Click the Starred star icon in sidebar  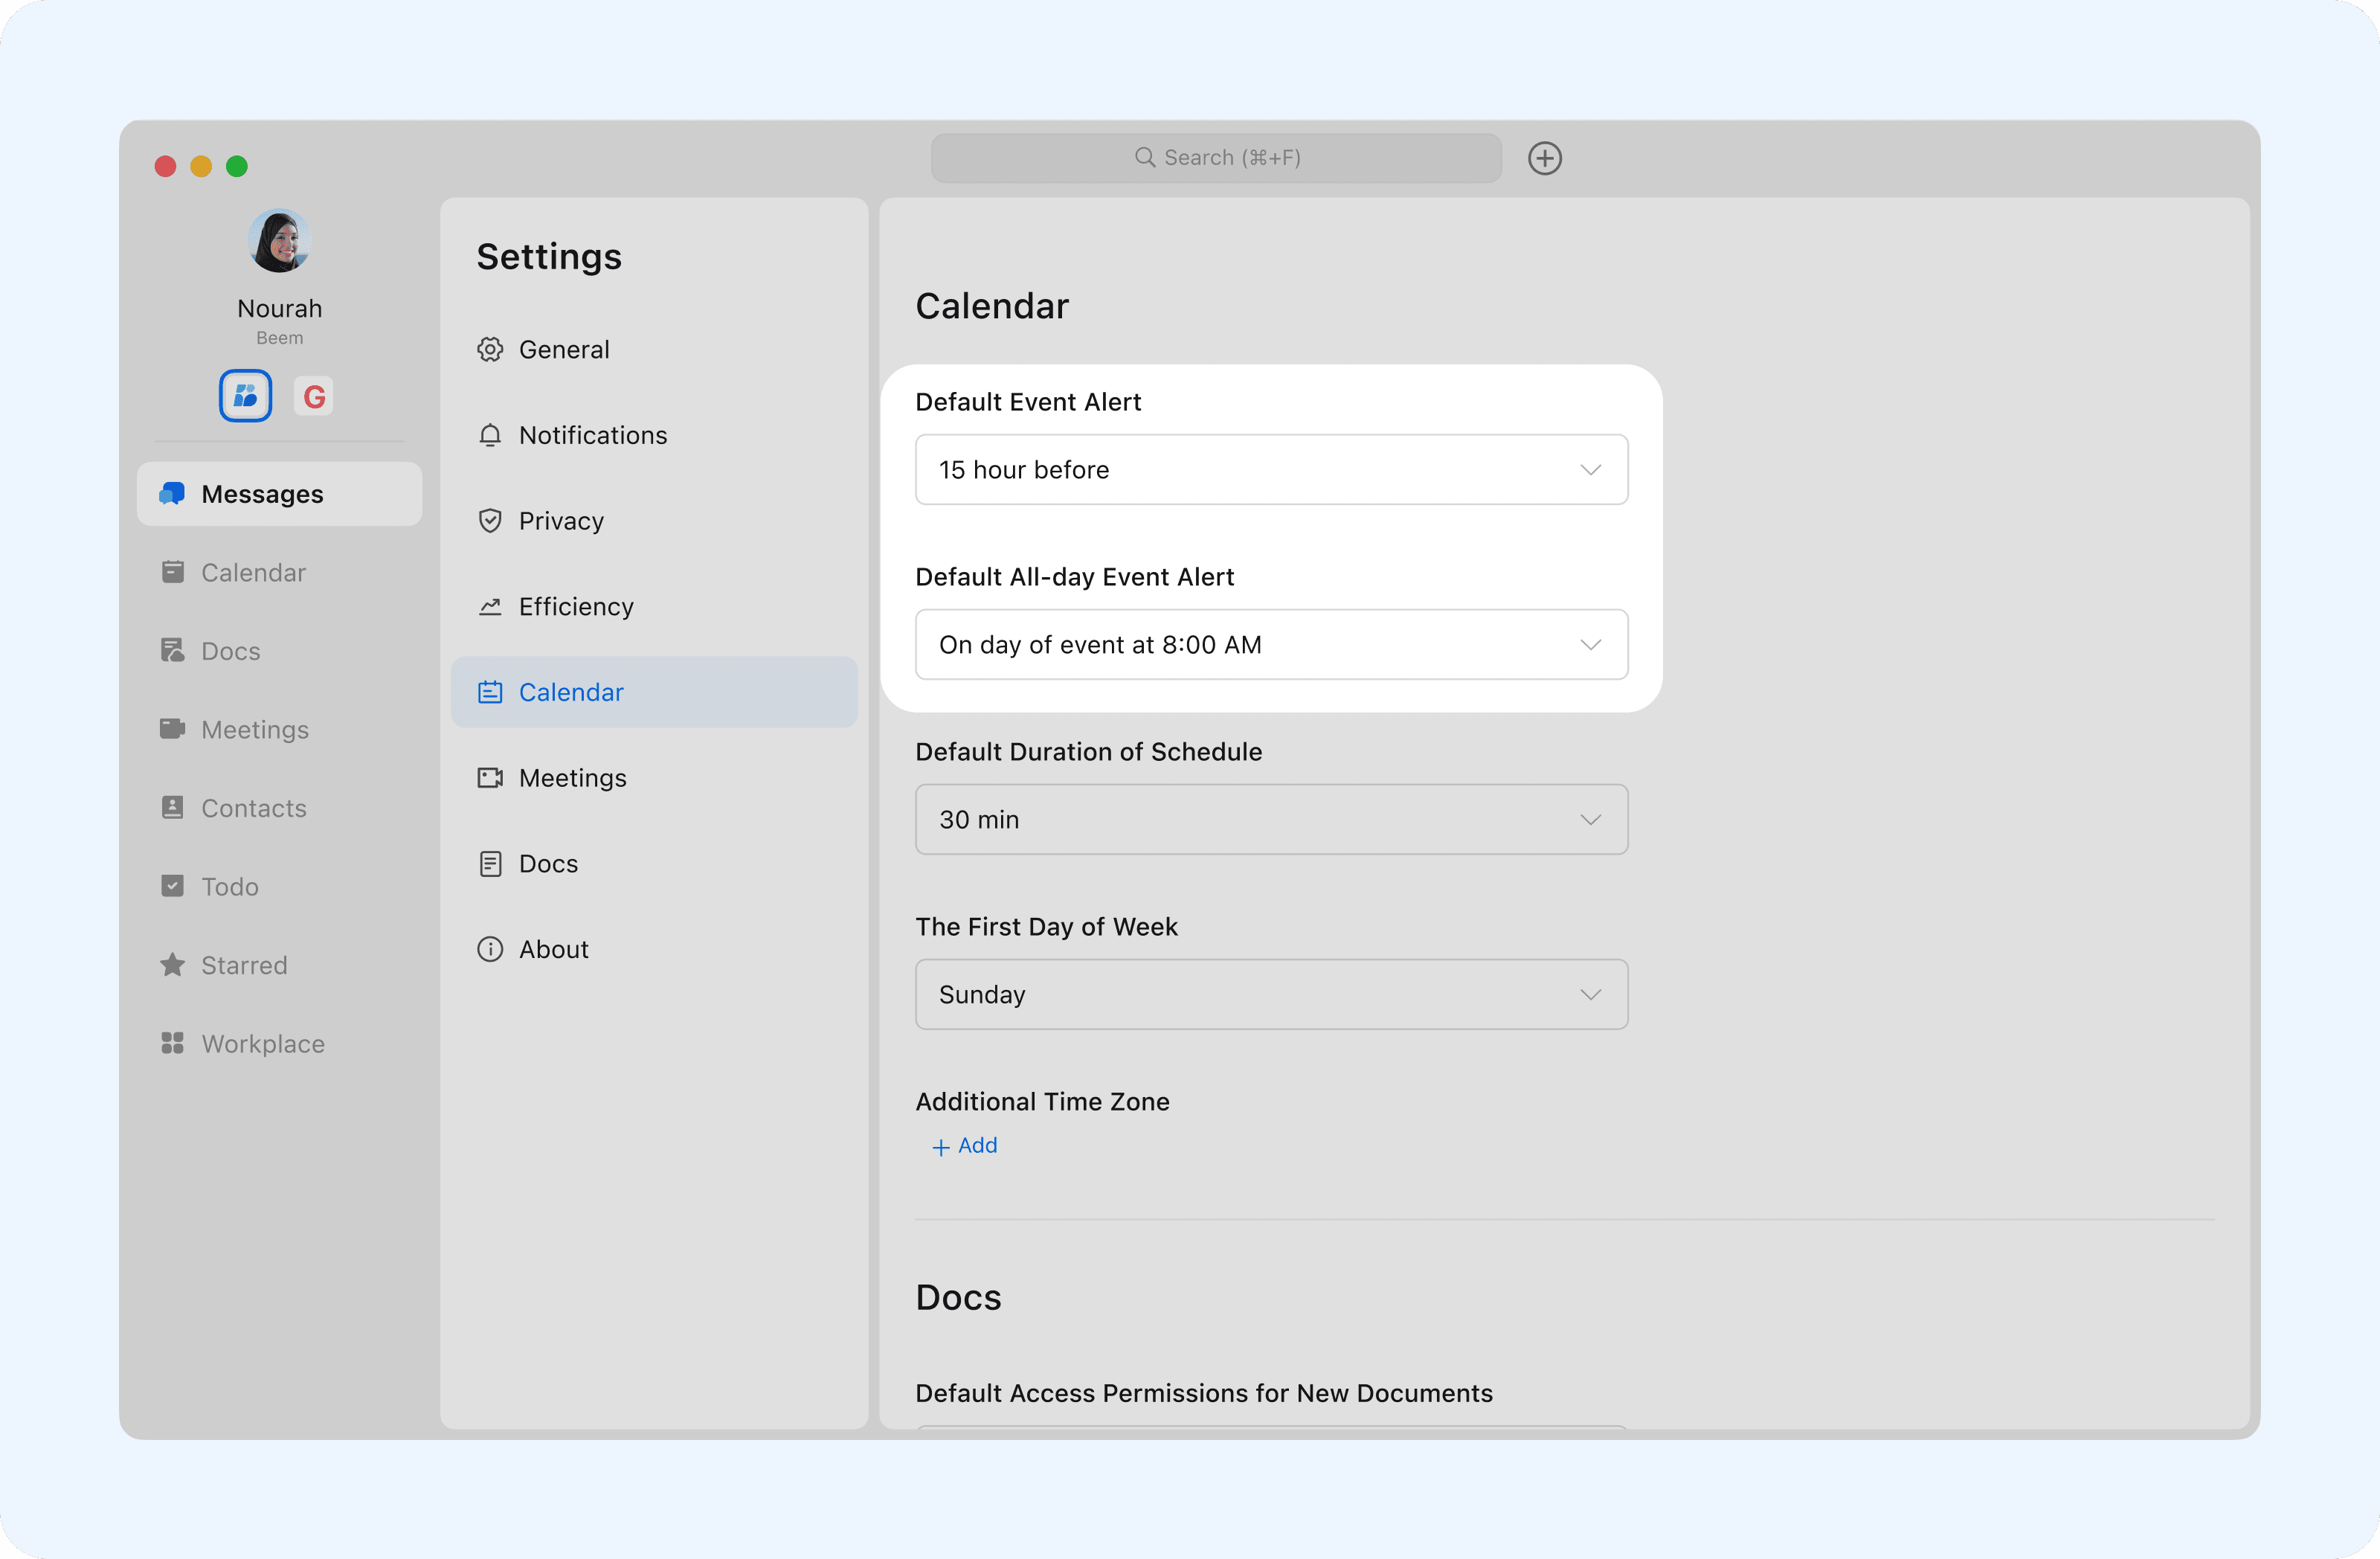(172, 965)
